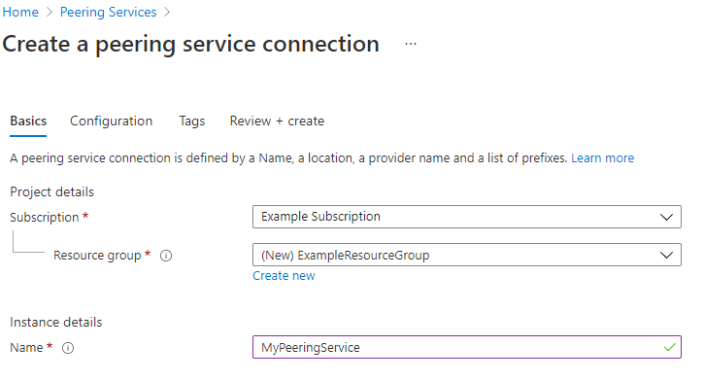The width and height of the screenshot is (704, 381).
Task: Click the chevron after Home breadcrumb
Action: [x=50, y=12]
